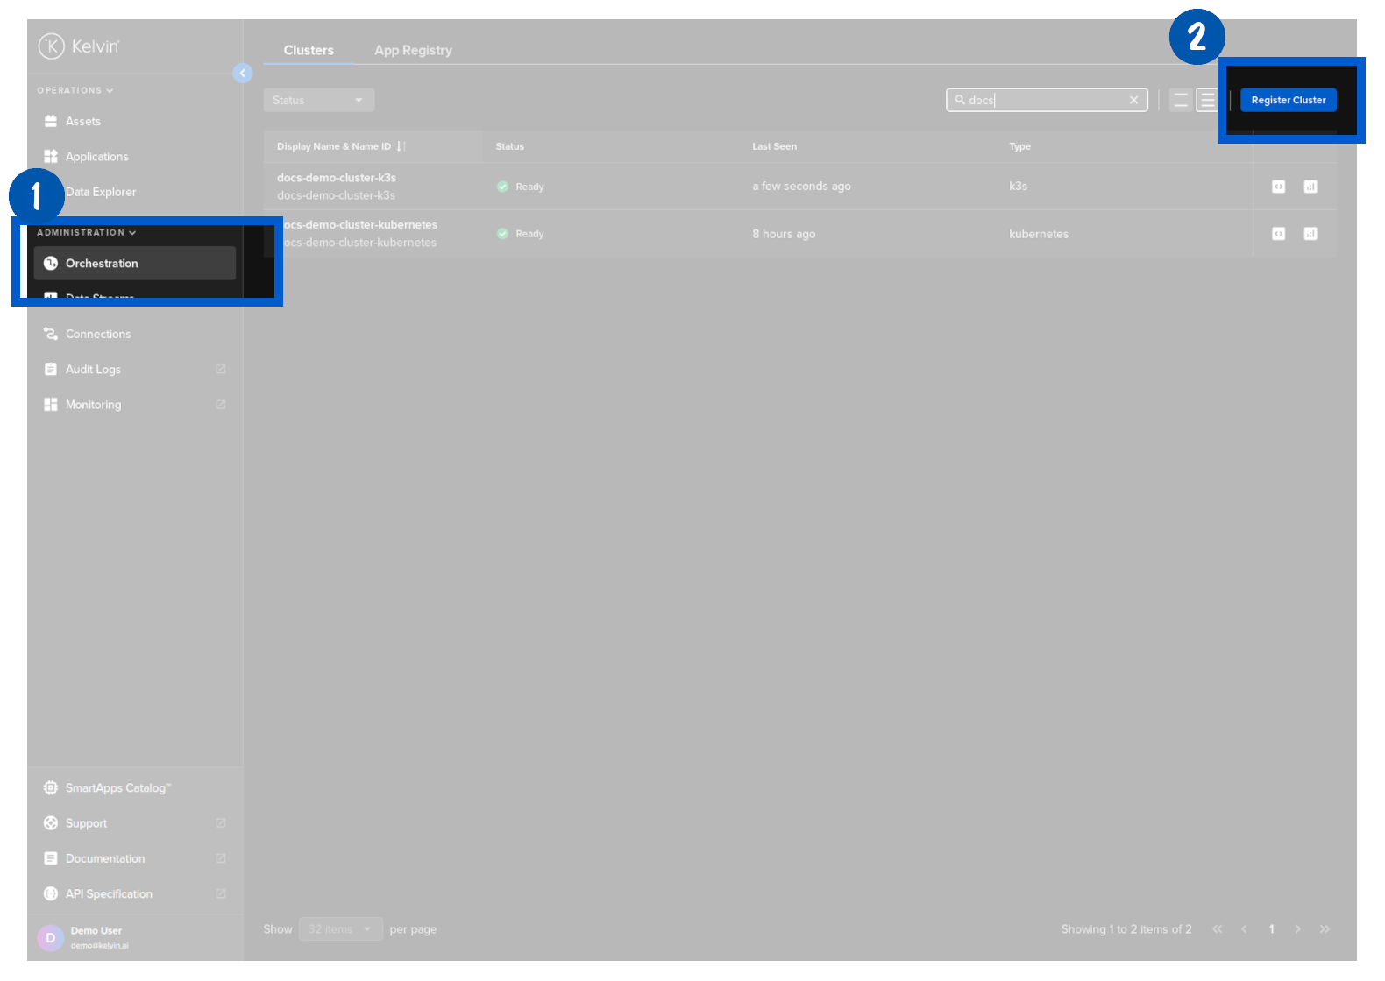Click the Register Cluster button
This screenshot has width=1385, height=981.
pyautogui.click(x=1288, y=101)
